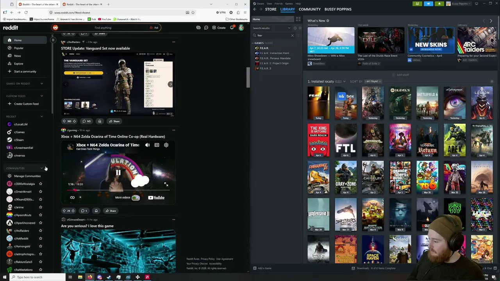
Task: Expand Games on Reddit section
Action: tap(42, 84)
